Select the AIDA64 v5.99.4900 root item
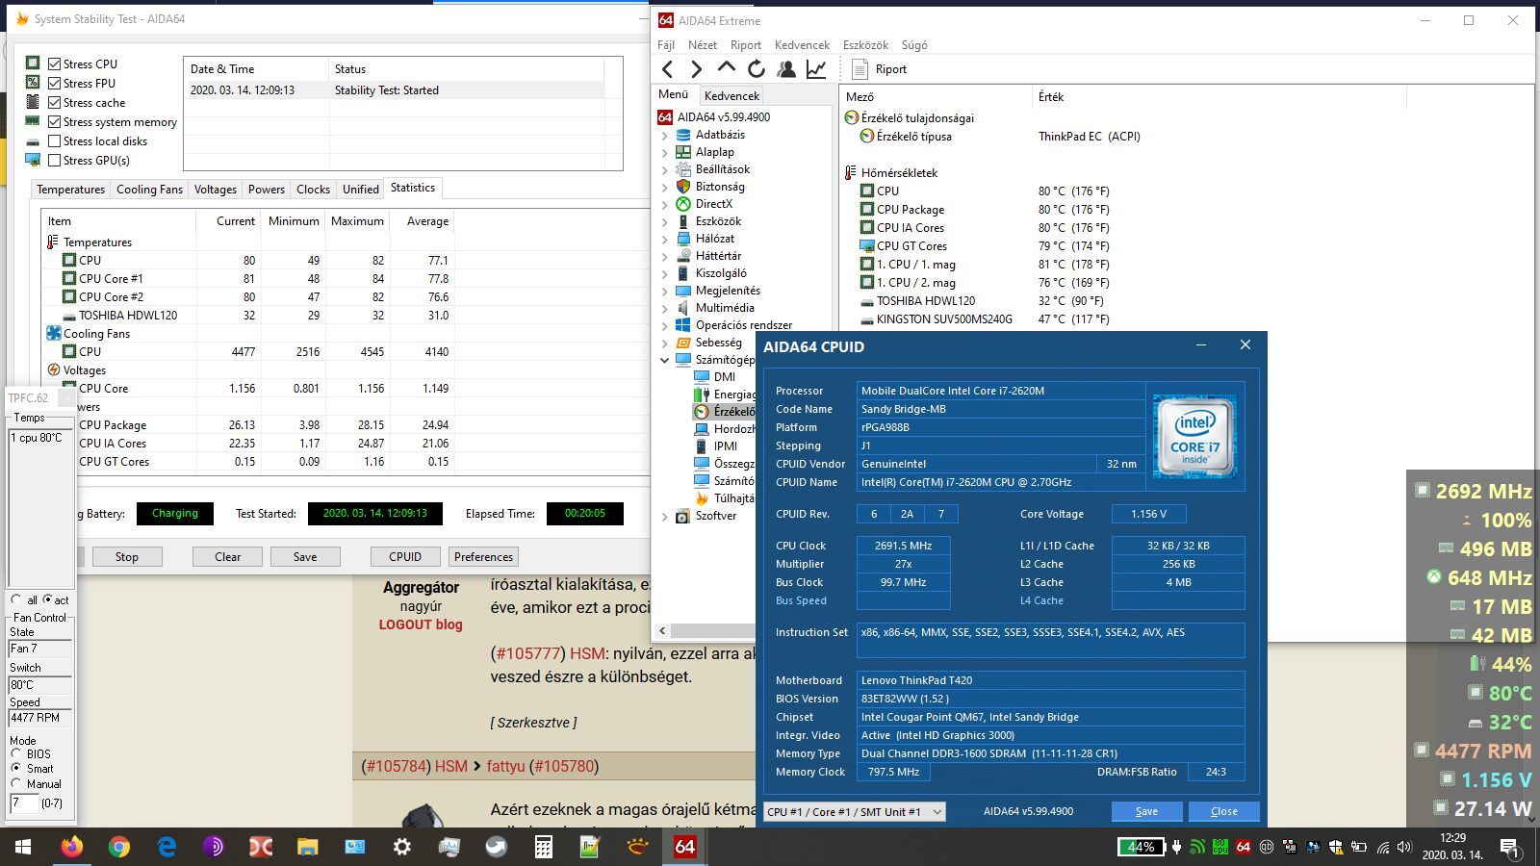 (x=723, y=117)
